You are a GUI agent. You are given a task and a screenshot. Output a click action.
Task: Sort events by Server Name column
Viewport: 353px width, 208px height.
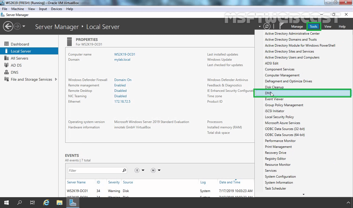pos(76,182)
